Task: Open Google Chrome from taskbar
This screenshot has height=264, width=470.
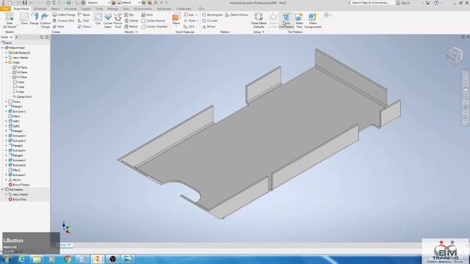Action: point(68,259)
